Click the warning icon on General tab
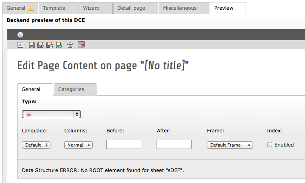The height and width of the screenshot is (183, 305). [30, 8]
